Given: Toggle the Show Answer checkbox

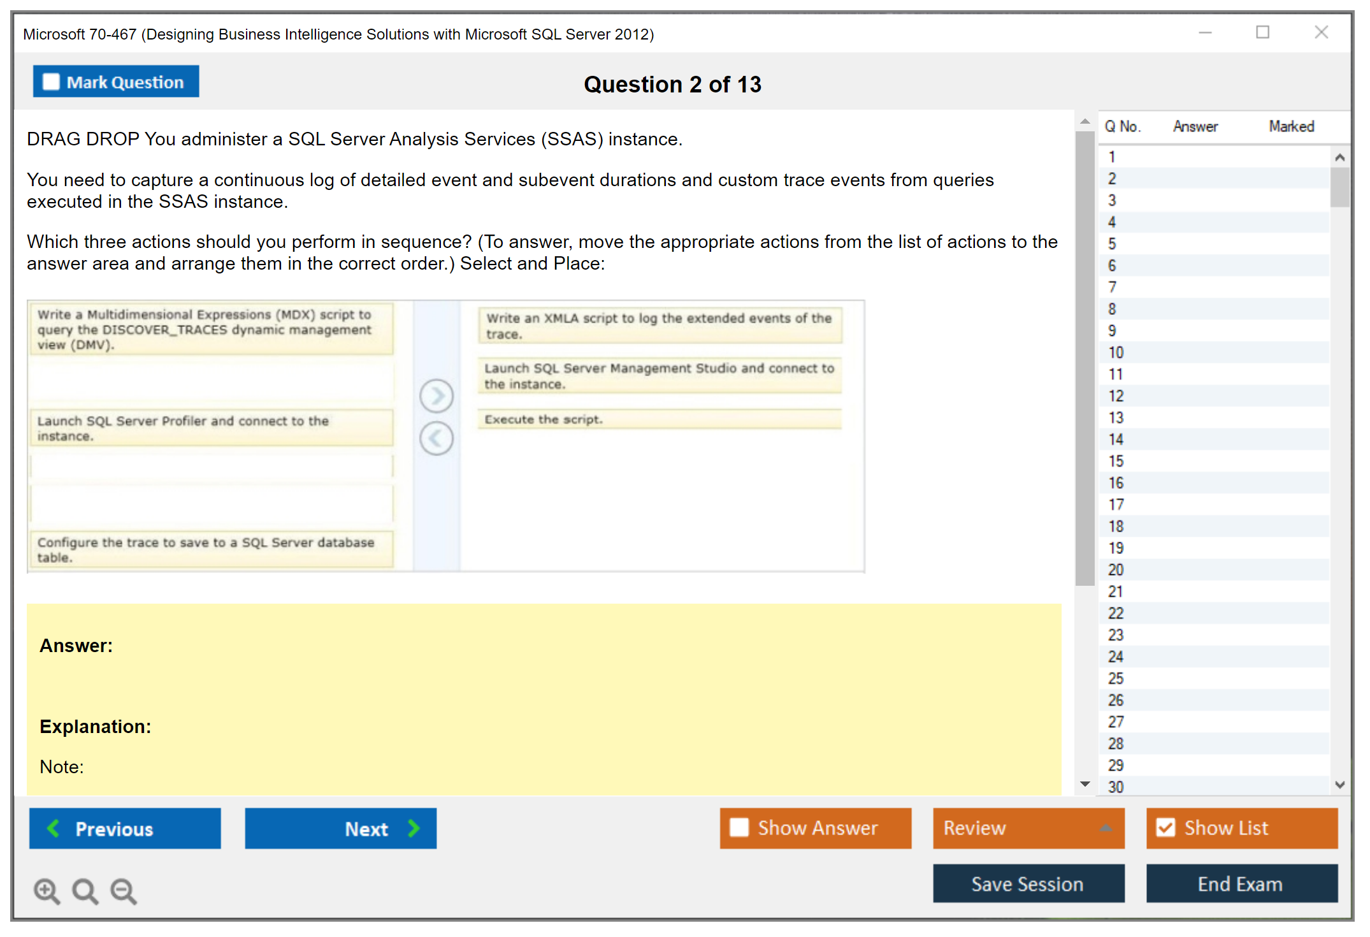Looking at the screenshot, I should click(x=740, y=827).
